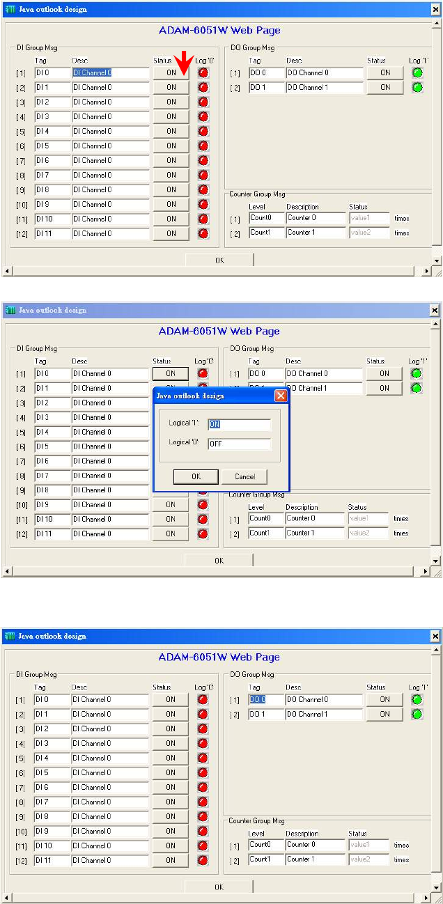The width and height of the screenshot is (443, 904).
Task: Click horizontal scrollbar left arrow, third screenshot
Action: click(x=8, y=898)
